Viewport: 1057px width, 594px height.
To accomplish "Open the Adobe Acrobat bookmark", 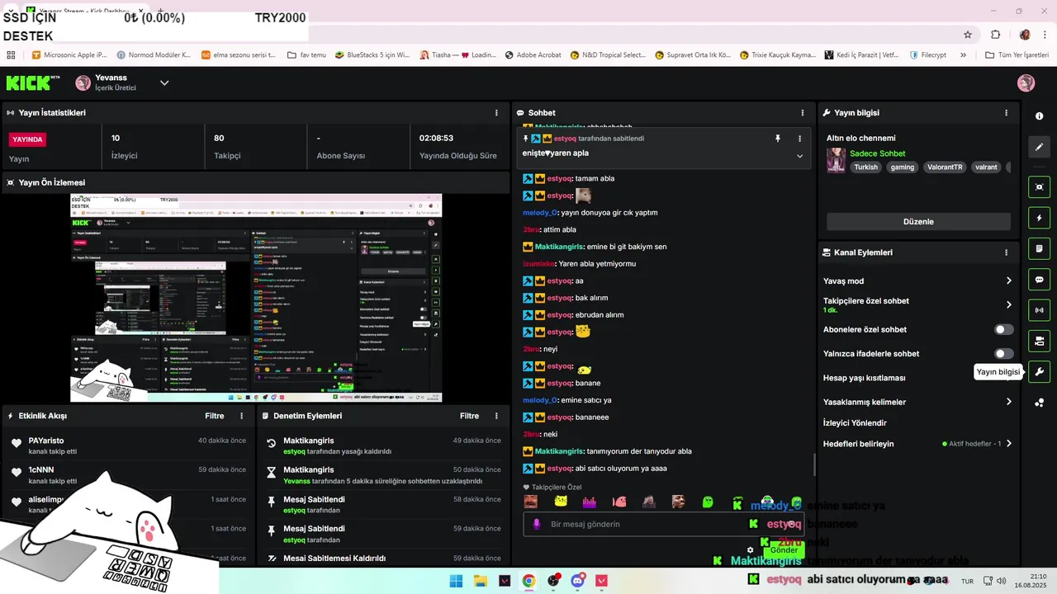I will click(533, 55).
